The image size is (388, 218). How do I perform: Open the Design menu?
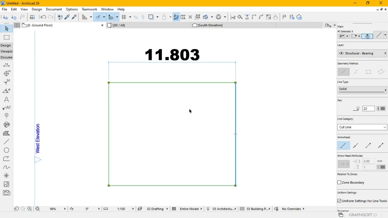pos(37,9)
